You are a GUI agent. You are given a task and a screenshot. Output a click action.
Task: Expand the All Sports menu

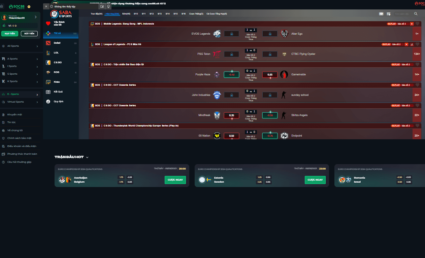37,46
